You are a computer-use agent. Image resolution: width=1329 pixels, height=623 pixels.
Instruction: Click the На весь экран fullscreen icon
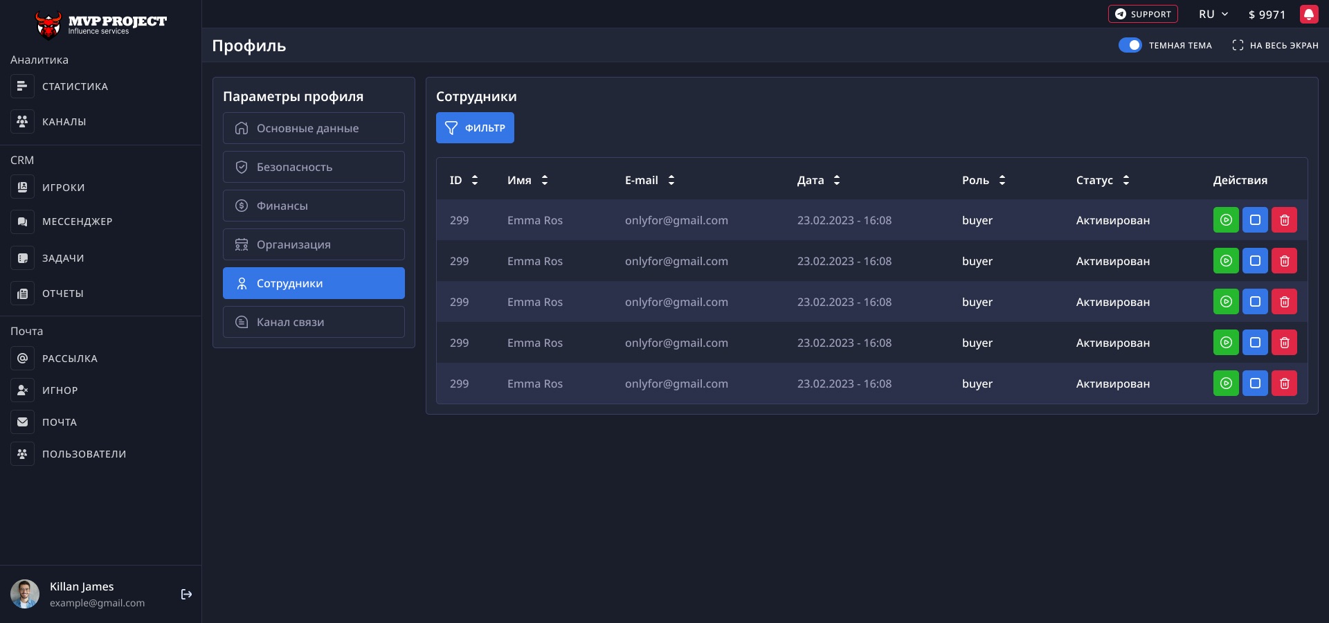(x=1238, y=45)
